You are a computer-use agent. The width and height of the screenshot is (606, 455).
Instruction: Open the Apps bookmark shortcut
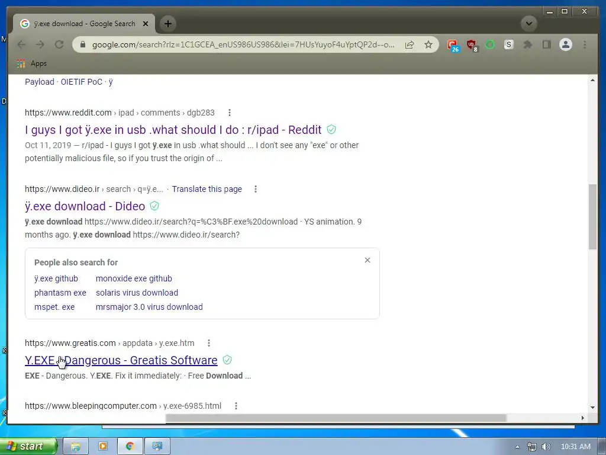click(32, 63)
